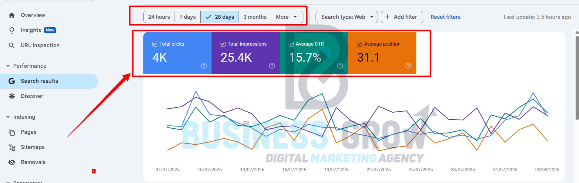Image resolution: width=579 pixels, height=183 pixels.
Task: Click the 03/08/2025 axis date label
Action: [547, 170]
